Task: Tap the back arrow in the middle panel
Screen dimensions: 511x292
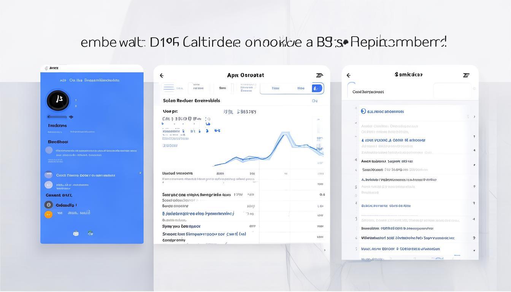Action: (162, 76)
